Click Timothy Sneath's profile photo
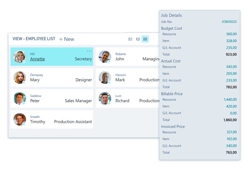The width and height of the screenshot is (249, 178). tap(20, 119)
